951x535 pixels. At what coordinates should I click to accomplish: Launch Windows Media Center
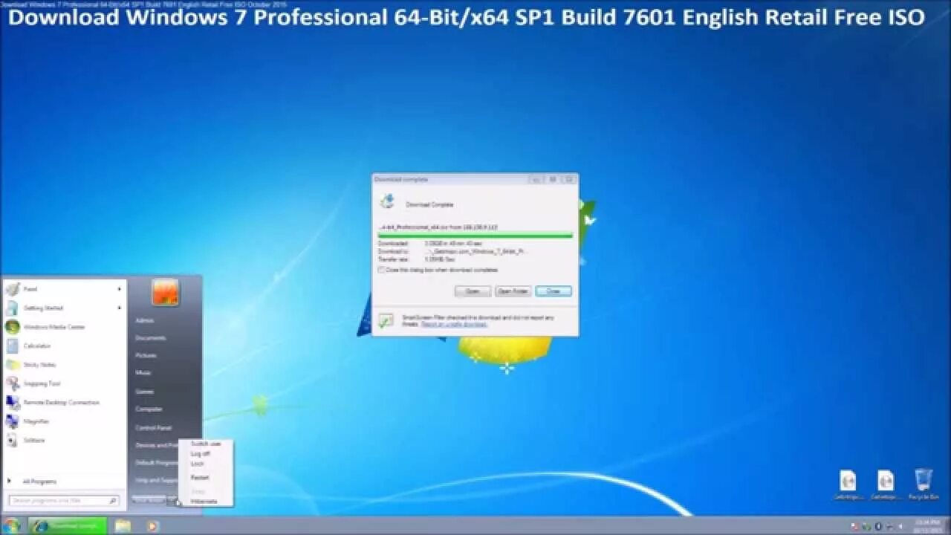(x=65, y=327)
